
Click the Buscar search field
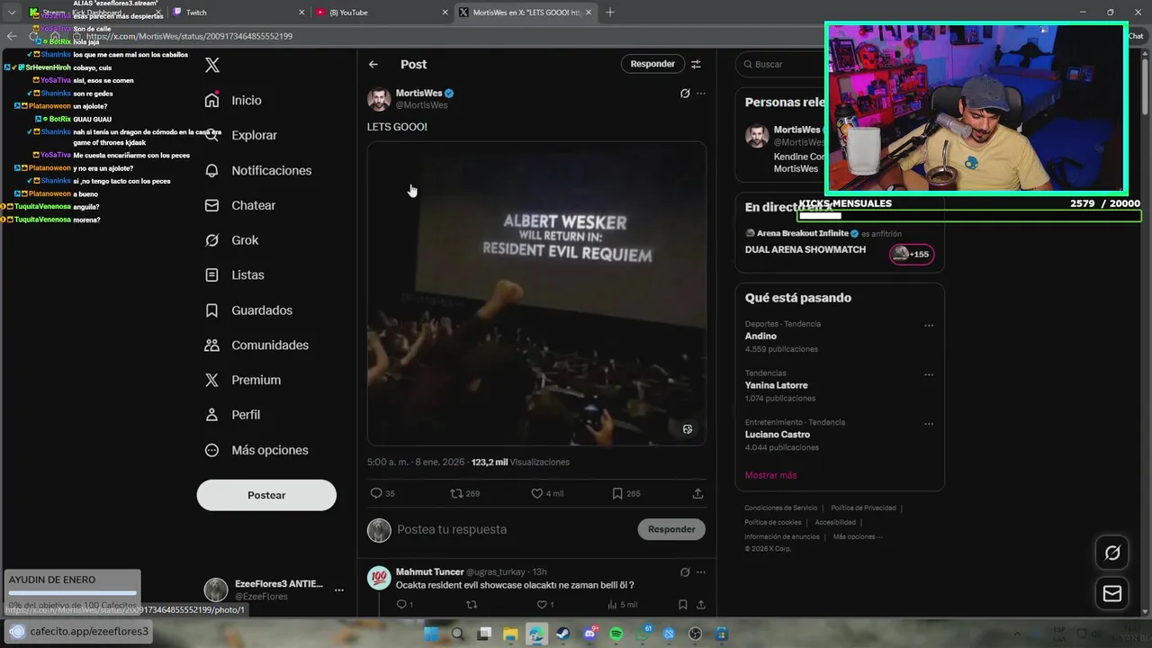pyautogui.click(x=783, y=64)
